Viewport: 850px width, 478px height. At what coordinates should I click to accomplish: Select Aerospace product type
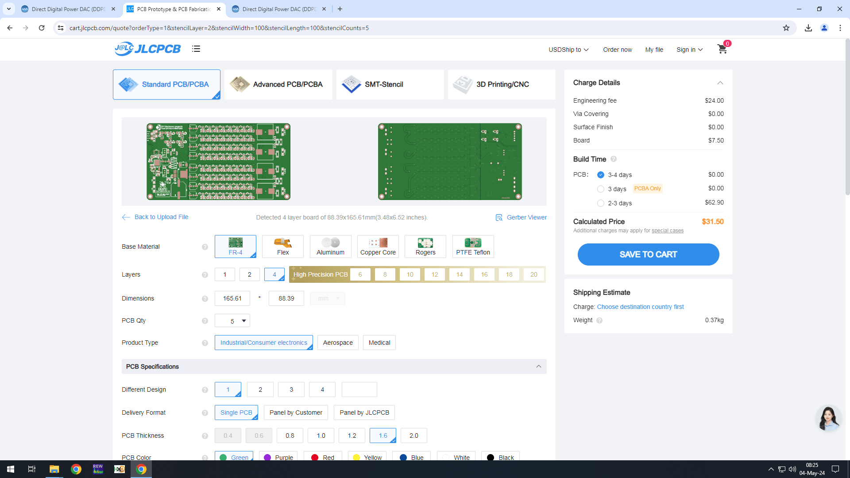point(338,343)
